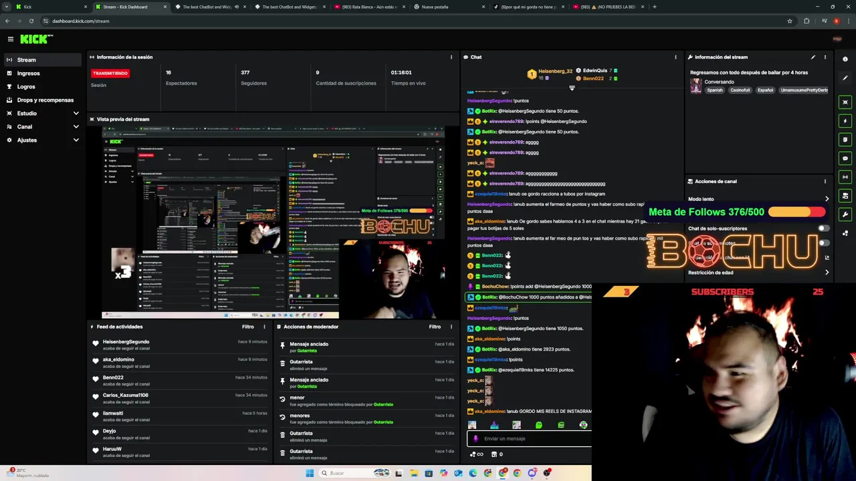Click the Casinofull stream tag
This screenshot has height=481, width=856.
tap(740, 90)
